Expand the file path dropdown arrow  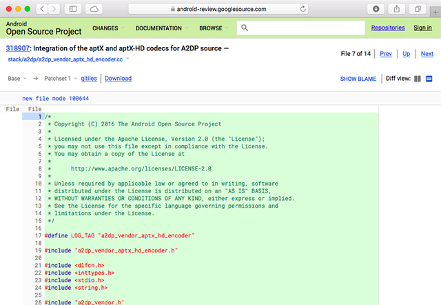pyautogui.click(x=127, y=59)
